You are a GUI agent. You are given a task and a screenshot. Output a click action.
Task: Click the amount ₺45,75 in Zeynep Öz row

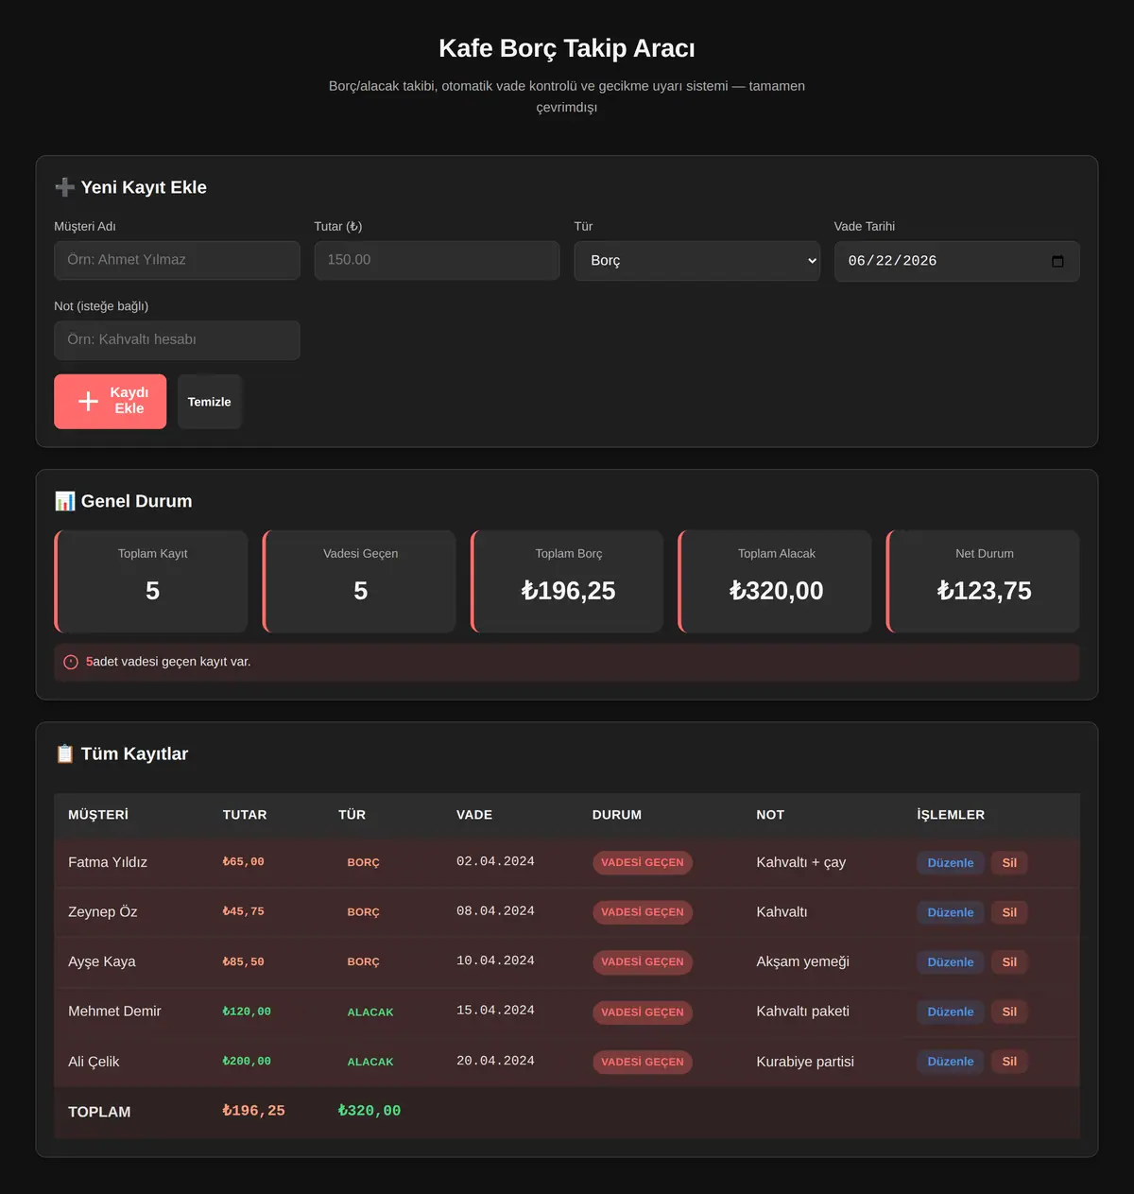pos(244,912)
